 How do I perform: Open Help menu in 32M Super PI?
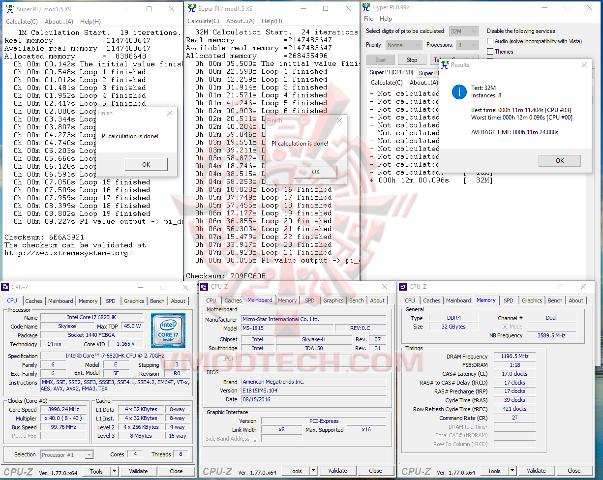pos(272,21)
